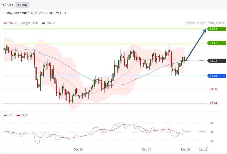Click the Dec 30 date axis label
This screenshot has width=227, height=154.
(x=146, y=149)
